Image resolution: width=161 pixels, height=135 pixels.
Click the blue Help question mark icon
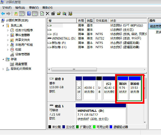coord(29,13)
